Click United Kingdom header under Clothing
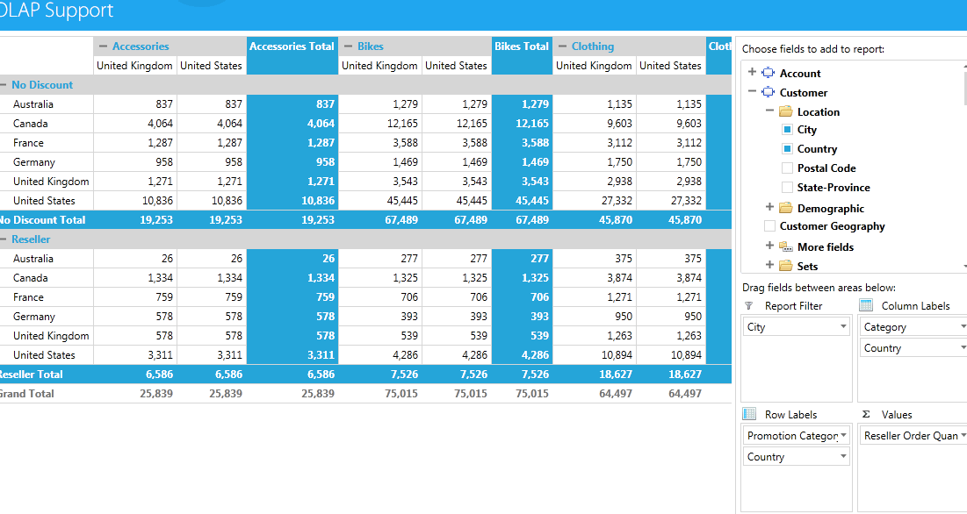 pyautogui.click(x=595, y=65)
